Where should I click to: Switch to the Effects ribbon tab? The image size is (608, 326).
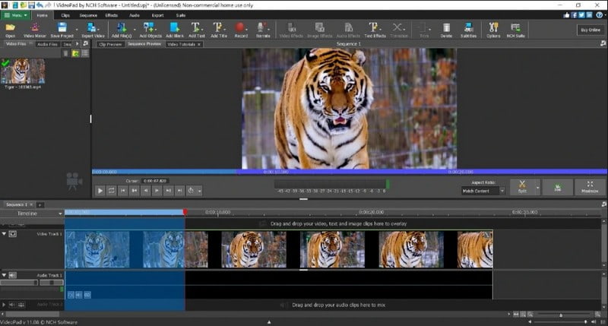pos(111,15)
